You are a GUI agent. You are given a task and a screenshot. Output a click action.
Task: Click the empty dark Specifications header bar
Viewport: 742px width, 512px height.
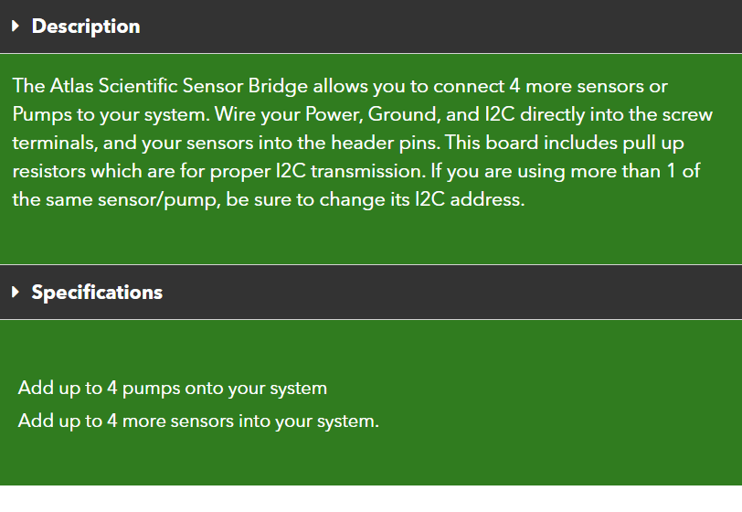coord(452,292)
